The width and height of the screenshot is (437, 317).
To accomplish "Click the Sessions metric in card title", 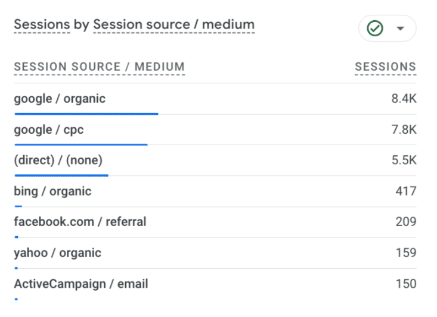I will point(42,24).
